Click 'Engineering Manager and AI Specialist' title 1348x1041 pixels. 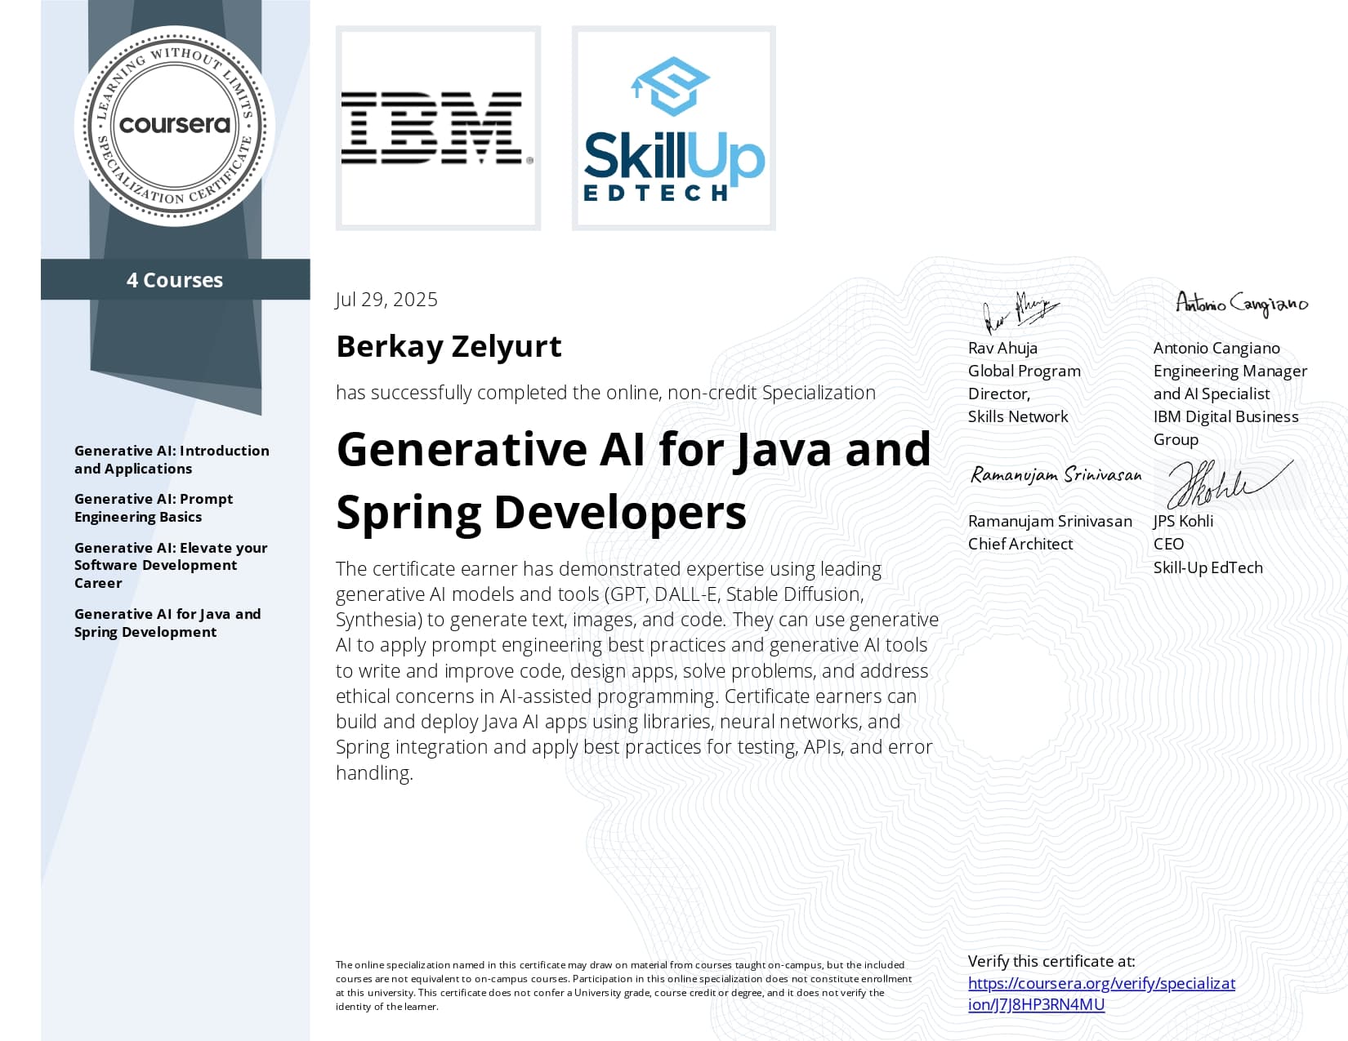pos(1230,382)
